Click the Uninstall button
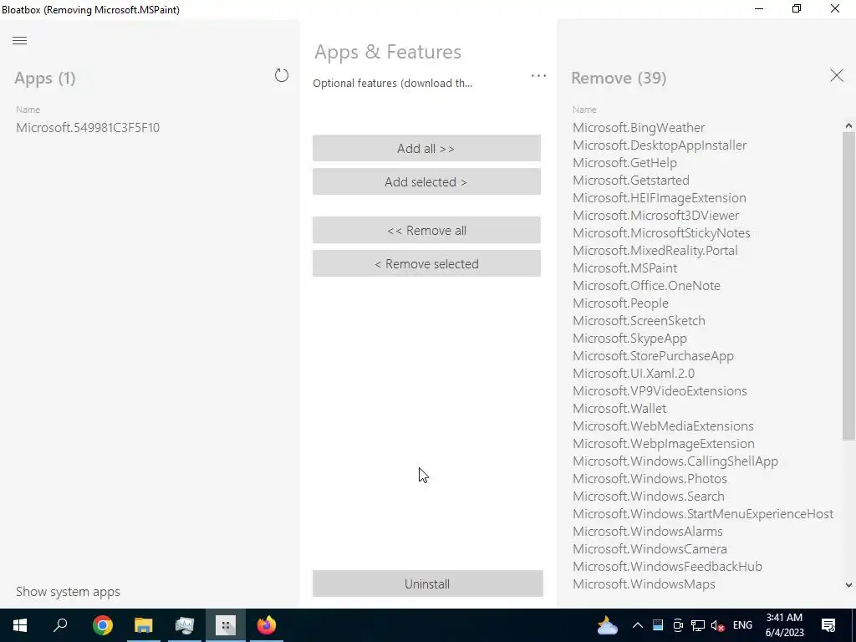 click(427, 583)
